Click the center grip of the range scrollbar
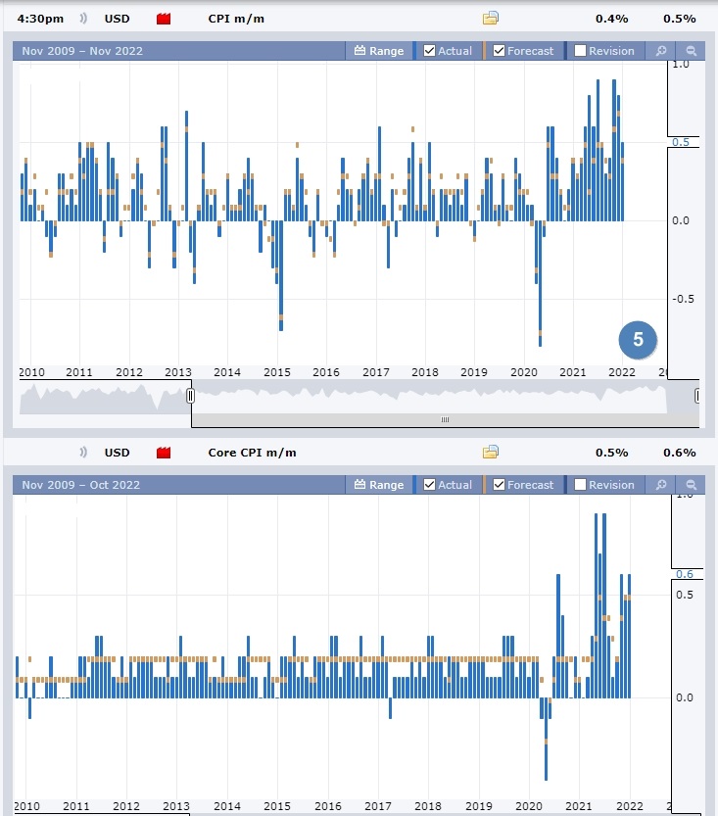The width and height of the screenshot is (718, 816). point(445,419)
